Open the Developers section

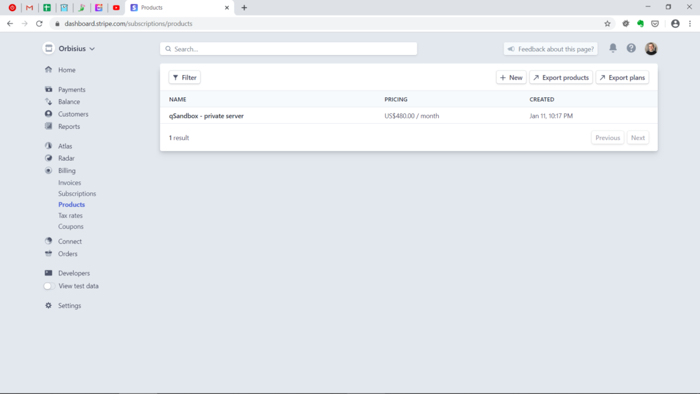[73, 273]
